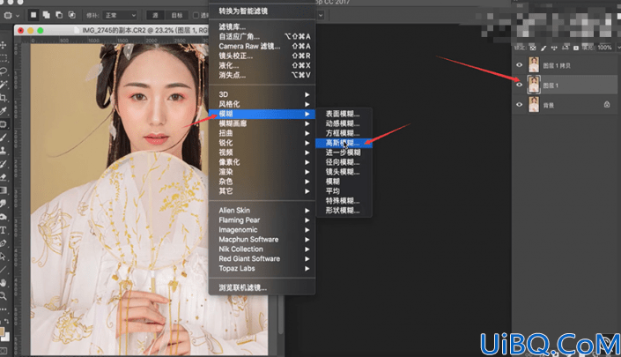This screenshot has height=357, width=621.
Task: Select the Type tool
Action: click(4, 230)
